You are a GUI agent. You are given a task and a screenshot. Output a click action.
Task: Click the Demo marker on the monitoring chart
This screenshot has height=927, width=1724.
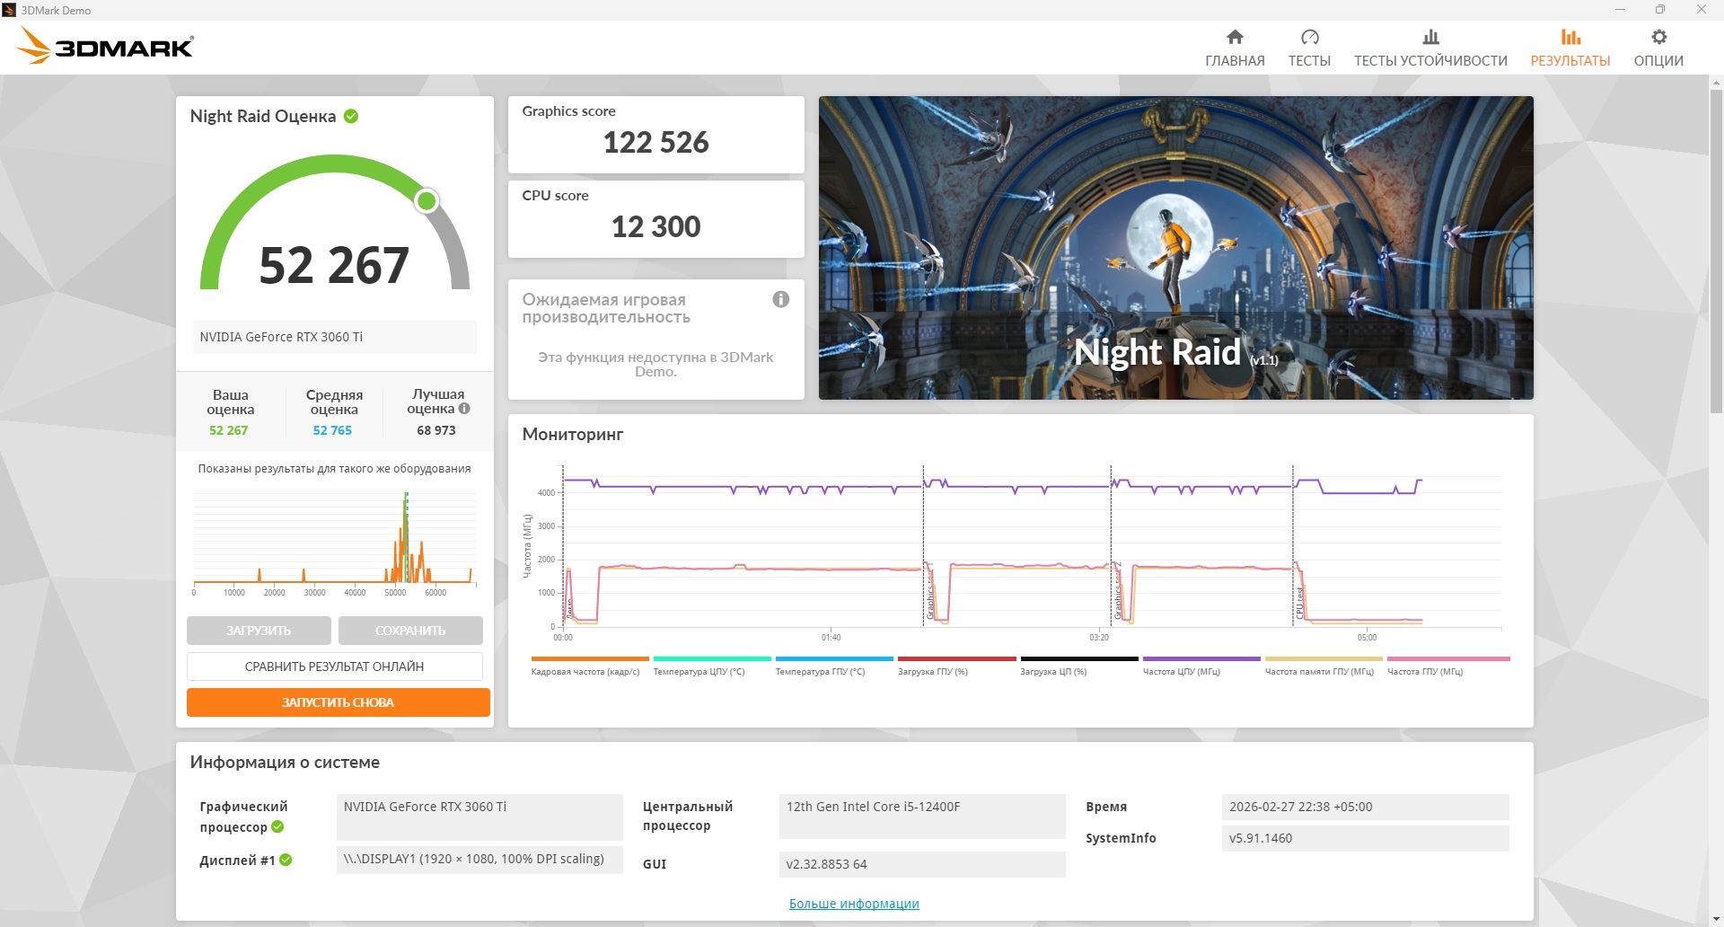click(569, 608)
